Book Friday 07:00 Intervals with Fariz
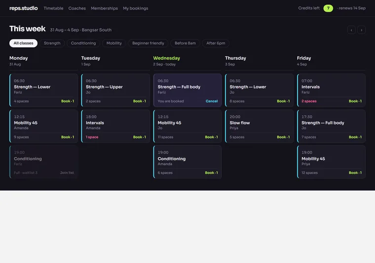The height and width of the screenshot is (263, 375). (x=355, y=101)
